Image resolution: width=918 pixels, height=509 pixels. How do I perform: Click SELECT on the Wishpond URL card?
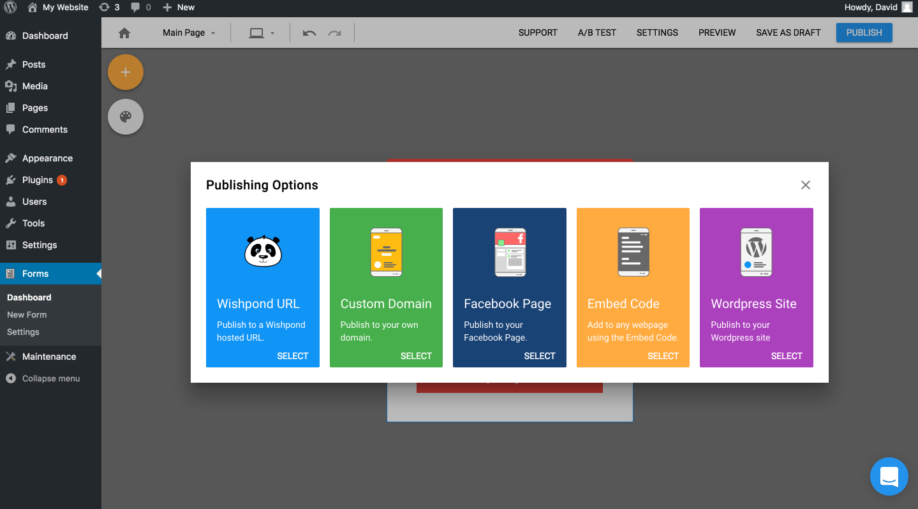pos(293,356)
